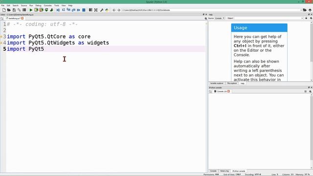Open the Run menu

point(31,5)
